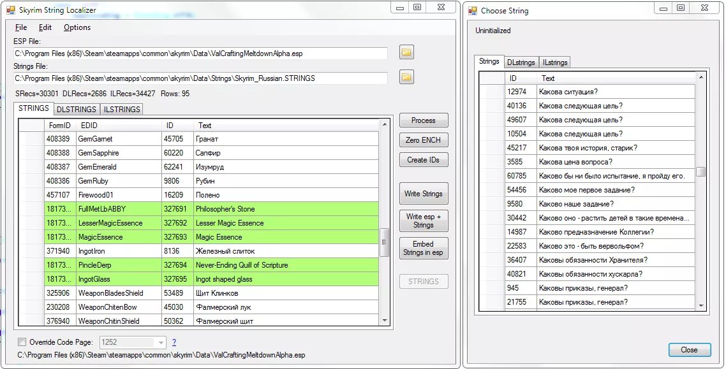This screenshot has height=369, width=726.
Task: Toggle the Override Code Page checkbox
Action: [x=22, y=342]
